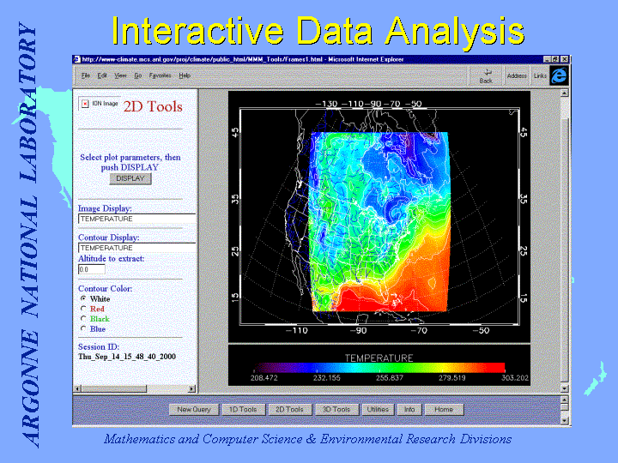Open the 3D Tools page button
This screenshot has height=463, width=618.
336,410
